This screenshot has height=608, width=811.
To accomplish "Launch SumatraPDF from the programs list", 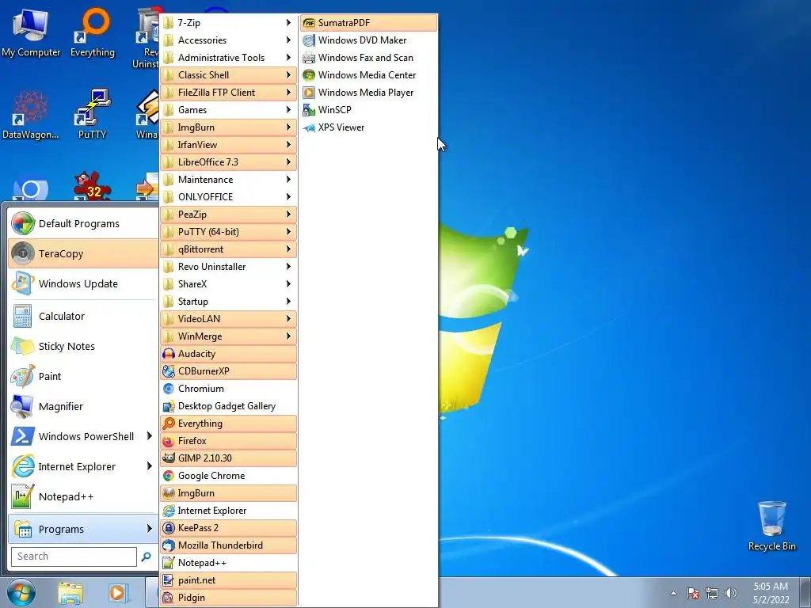I will pyautogui.click(x=368, y=23).
